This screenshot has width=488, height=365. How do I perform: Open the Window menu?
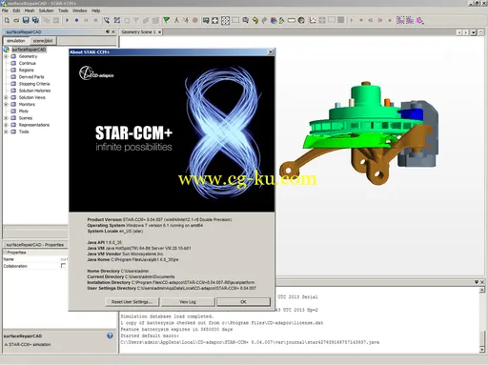point(80,10)
